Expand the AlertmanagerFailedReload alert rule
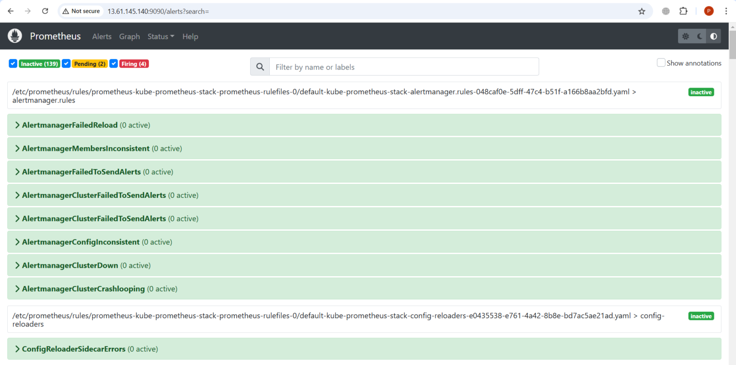Screen dimensions: 736x365 click(x=69, y=125)
